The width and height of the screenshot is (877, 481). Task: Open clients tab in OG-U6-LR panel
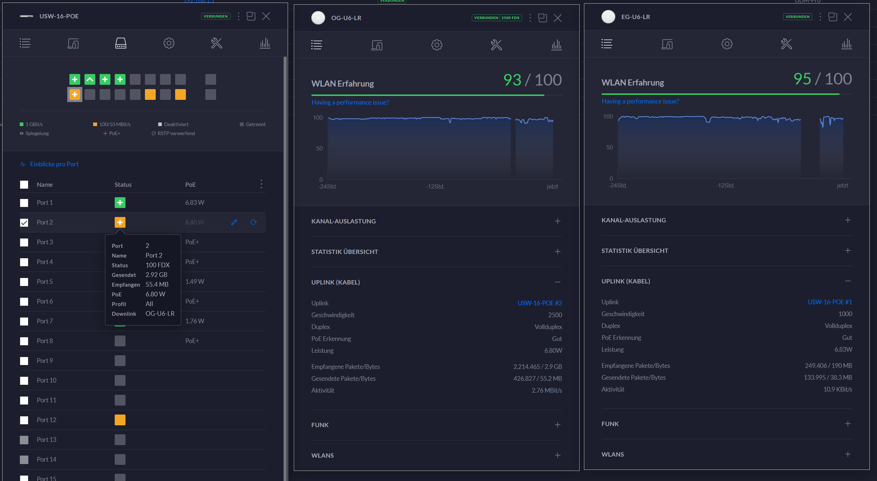[376, 45]
